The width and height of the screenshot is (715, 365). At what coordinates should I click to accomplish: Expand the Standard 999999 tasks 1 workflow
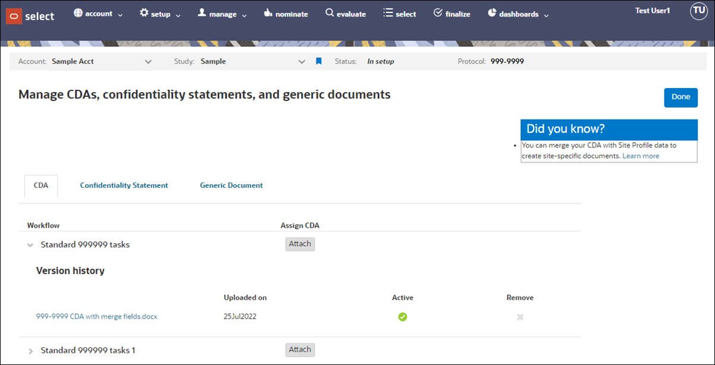(30, 351)
